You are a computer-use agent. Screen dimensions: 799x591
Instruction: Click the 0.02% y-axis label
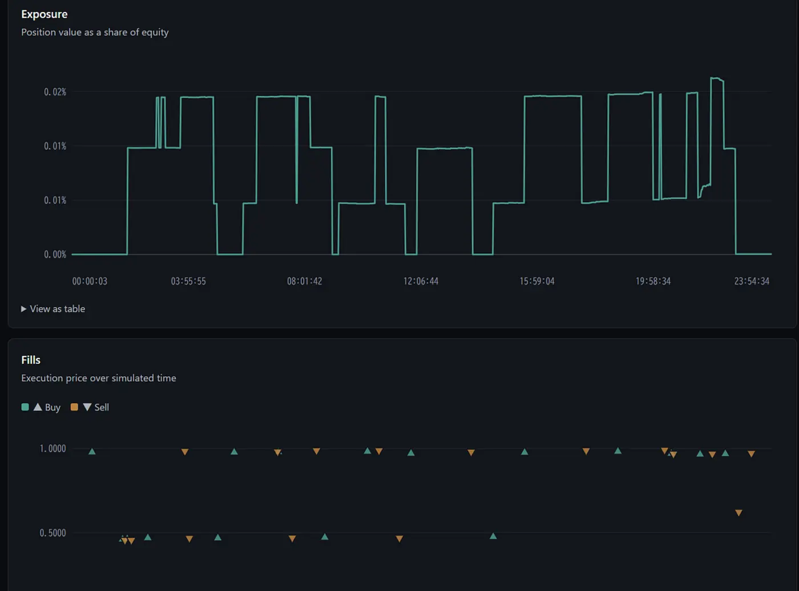click(x=55, y=92)
